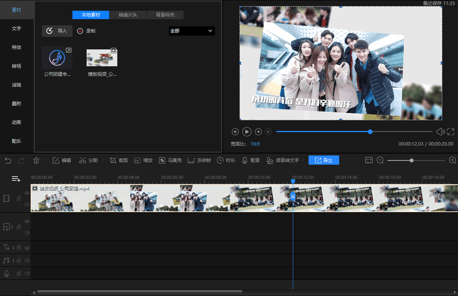The width and height of the screenshot is (458, 296).
Task: Select the 模板视频 video thumbnail in library
Action: pos(102,58)
